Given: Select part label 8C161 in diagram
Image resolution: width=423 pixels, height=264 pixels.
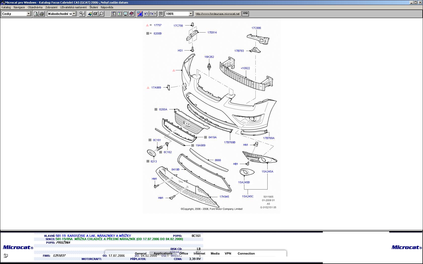Looking at the screenshot, I should point(157,140).
